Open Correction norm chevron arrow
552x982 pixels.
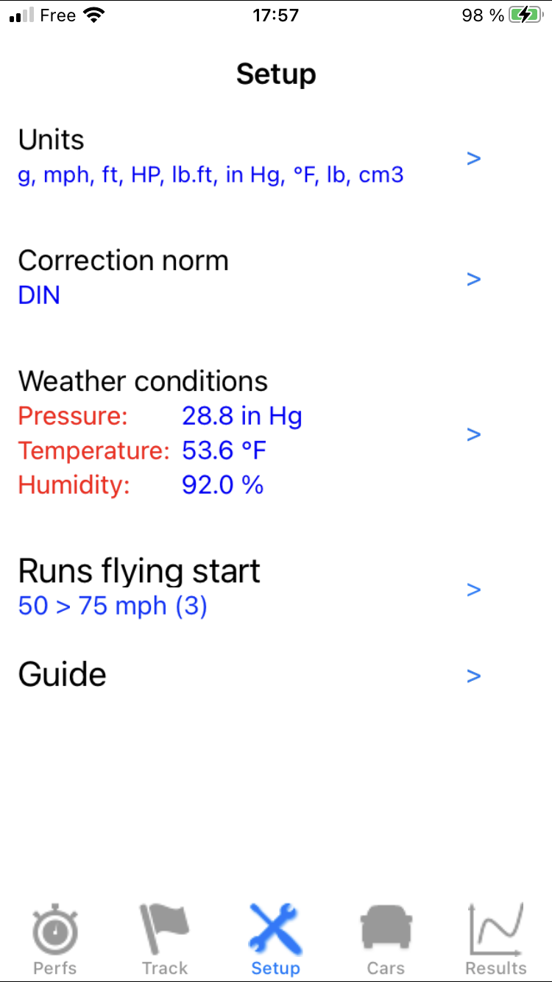pos(474,279)
